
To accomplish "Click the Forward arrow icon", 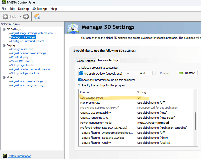I will point(26,17).
